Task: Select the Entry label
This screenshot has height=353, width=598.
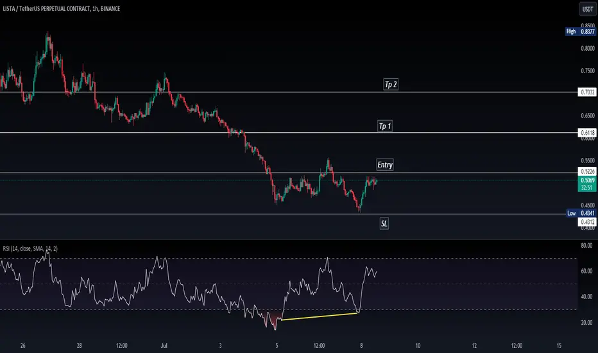Action: pos(385,164)
